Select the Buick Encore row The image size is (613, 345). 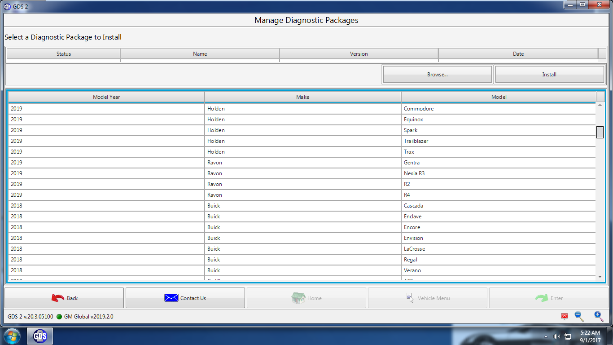(x=302, y=227)
